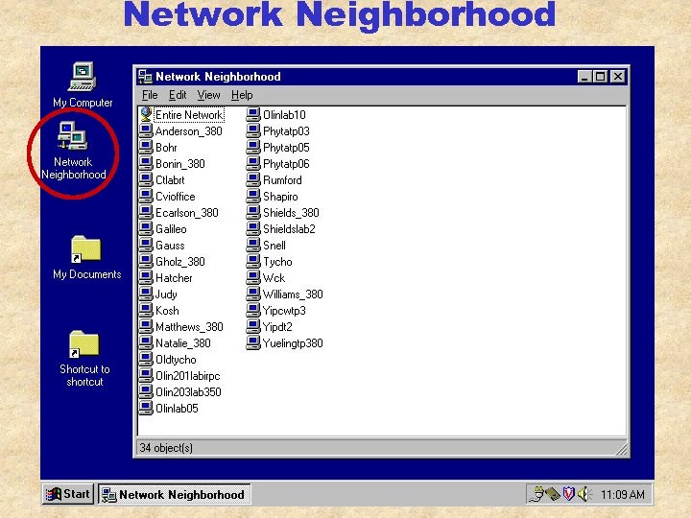This screenshot has width=691, height=518.
Task: Select the Yipdt2 text label
Action: point(277,327)
